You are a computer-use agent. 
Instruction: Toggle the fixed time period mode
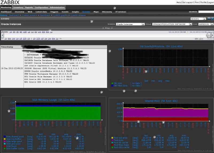(210, 39)
